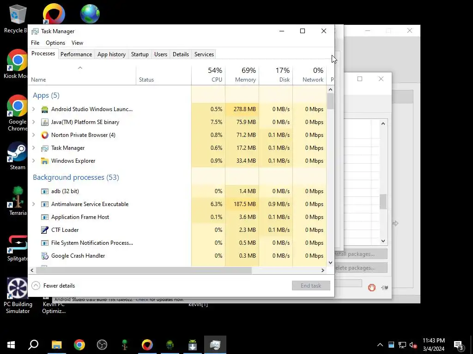Open the globe icon on the desktop
The width and height of the screenshot is (473, 354).
90,14
